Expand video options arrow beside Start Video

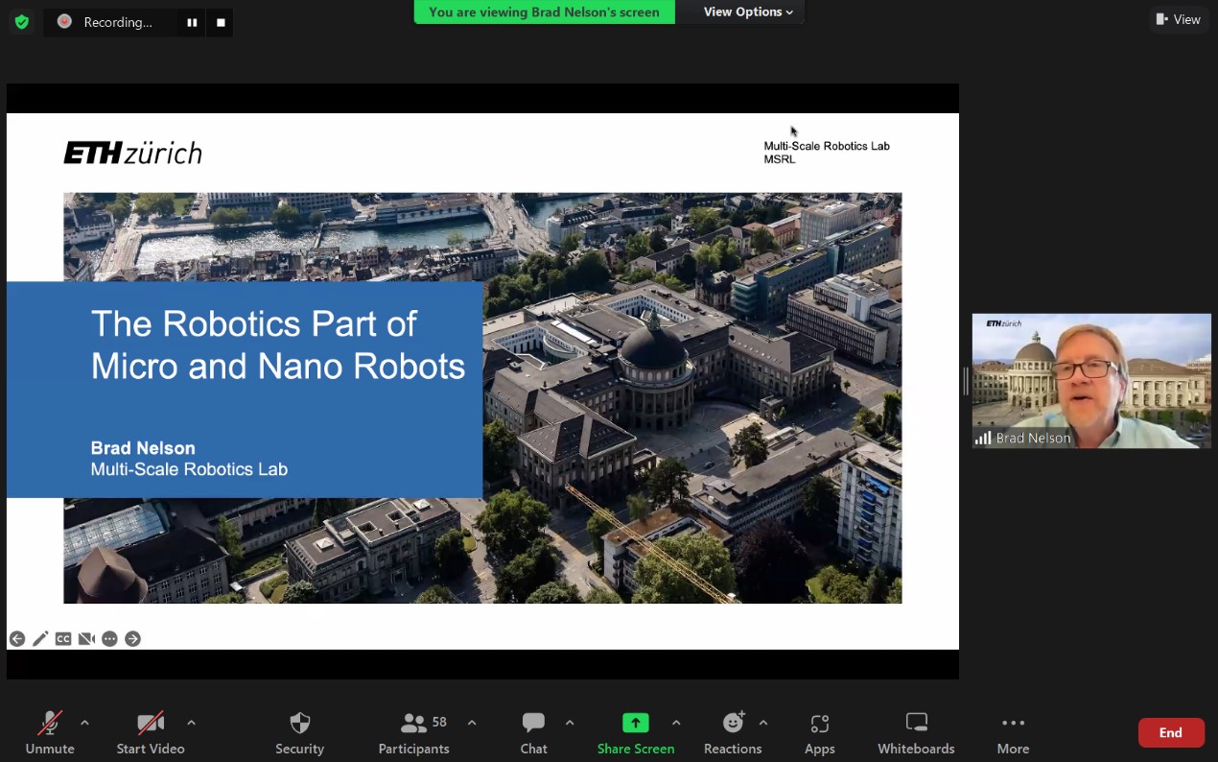(191, 723)
